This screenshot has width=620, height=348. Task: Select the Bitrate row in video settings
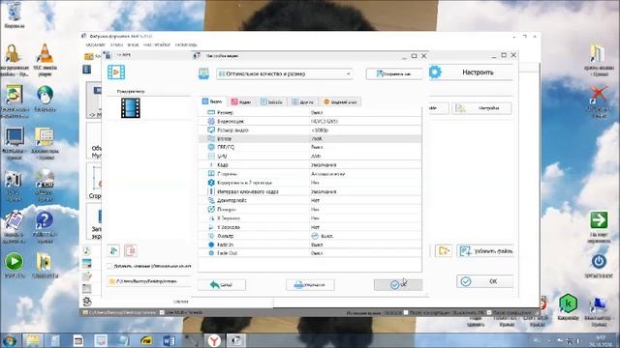coord(310,138)
